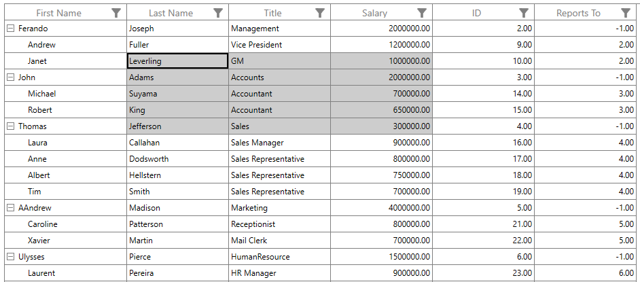
Task: Open filter for Reports To column
Action: 626,13
